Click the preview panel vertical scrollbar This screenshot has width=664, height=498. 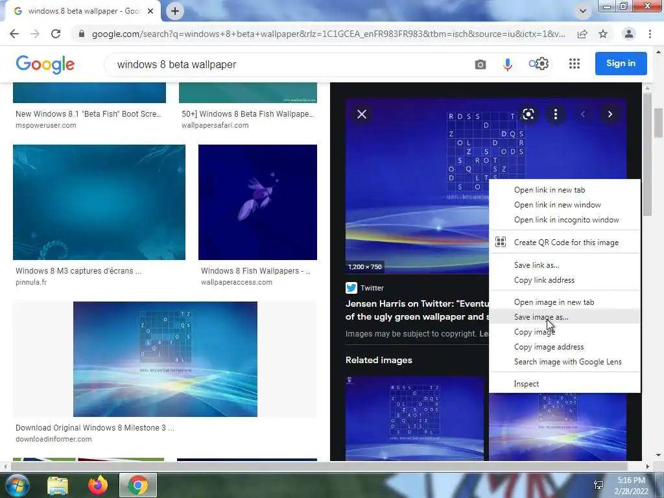(646, 154)
